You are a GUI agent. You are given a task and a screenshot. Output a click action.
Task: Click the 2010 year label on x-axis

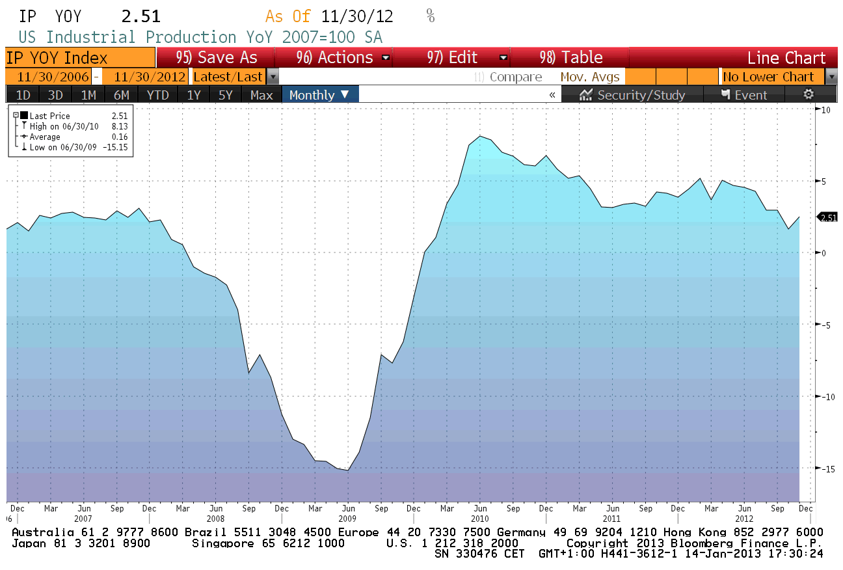coord(479,519)
